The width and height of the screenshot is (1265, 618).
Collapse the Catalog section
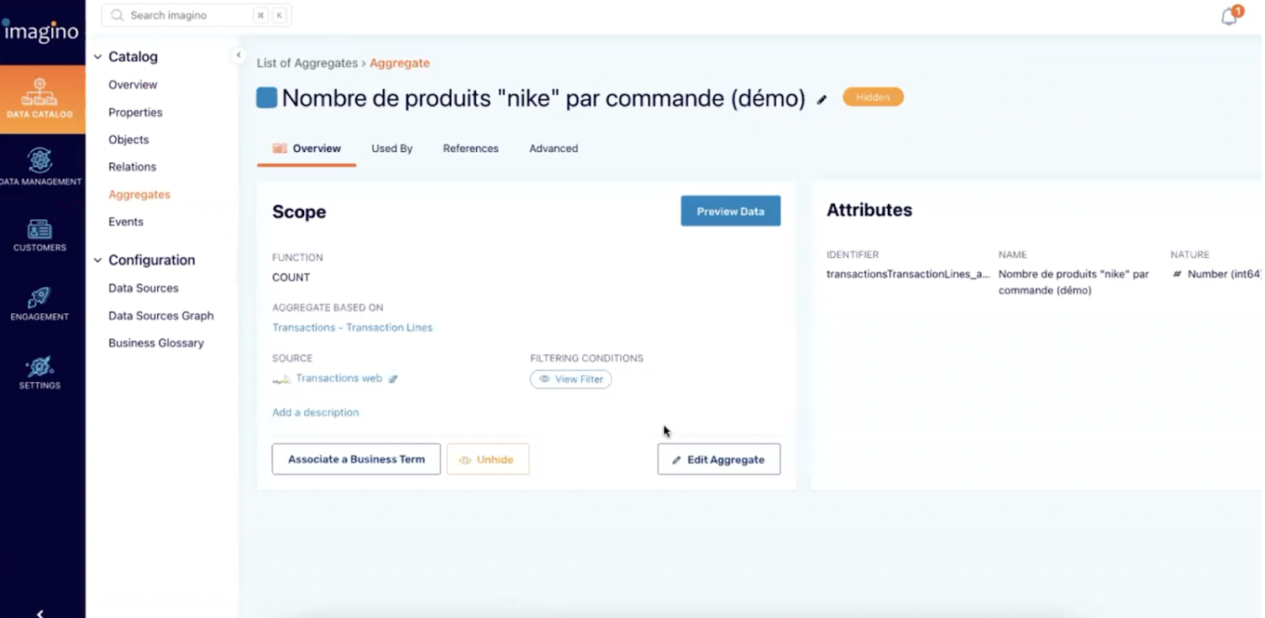[x=98, y=57]
